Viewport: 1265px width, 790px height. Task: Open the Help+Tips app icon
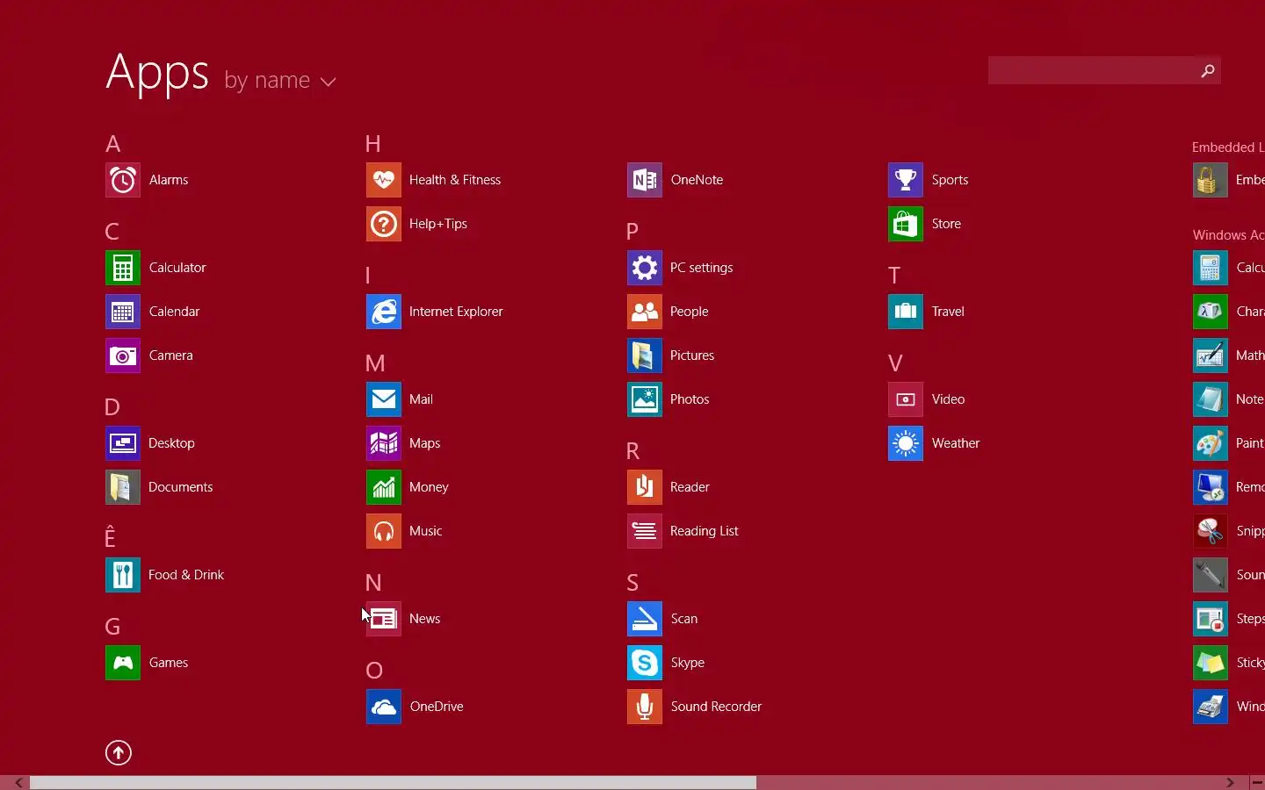coord(384,224)
